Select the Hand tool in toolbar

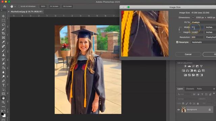[x=3, y=98]
